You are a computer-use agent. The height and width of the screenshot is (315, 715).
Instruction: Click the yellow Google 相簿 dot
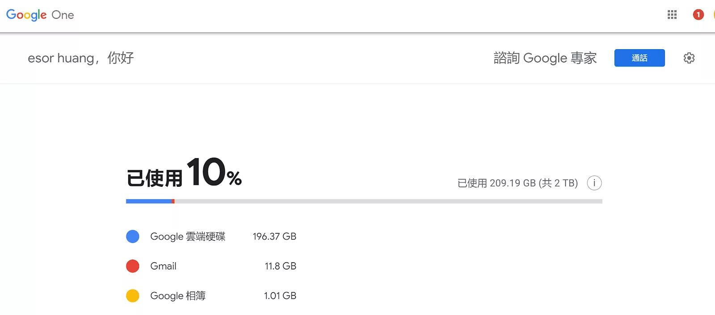(x=133, y=296)
